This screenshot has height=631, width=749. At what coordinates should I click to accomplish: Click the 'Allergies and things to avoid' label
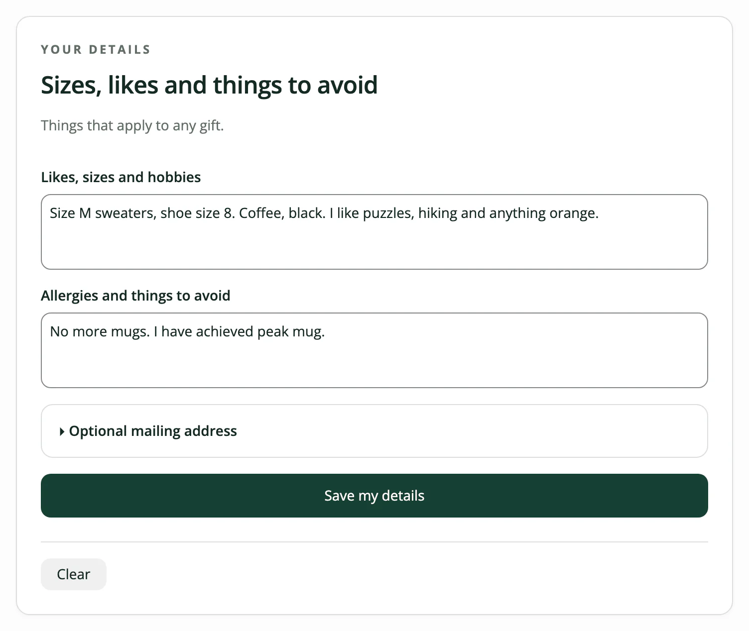tap(135, 296)
